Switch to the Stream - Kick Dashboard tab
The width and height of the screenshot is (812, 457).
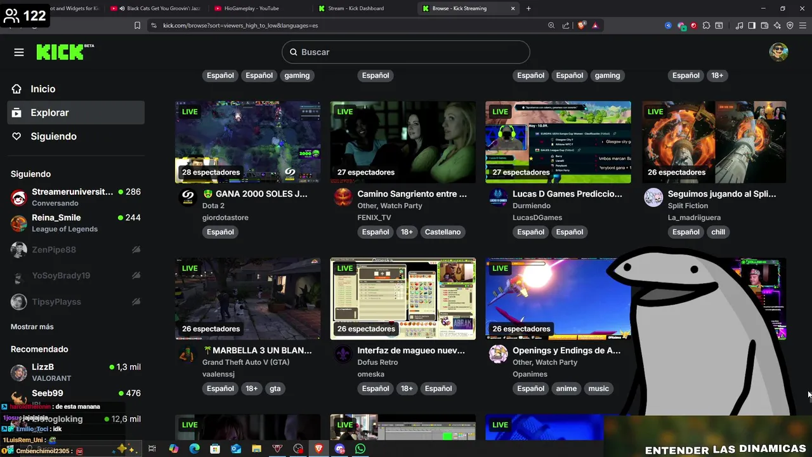point(363,8)
